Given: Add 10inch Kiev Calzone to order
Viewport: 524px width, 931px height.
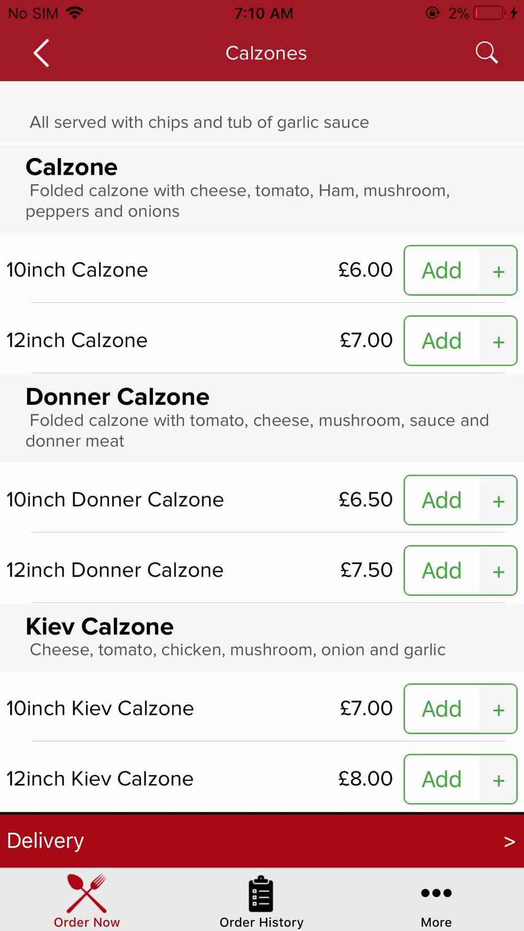Looking at the screenshot, I should 442,708.
